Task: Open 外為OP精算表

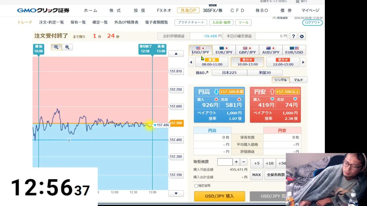Action: click(x=126, y=22)
